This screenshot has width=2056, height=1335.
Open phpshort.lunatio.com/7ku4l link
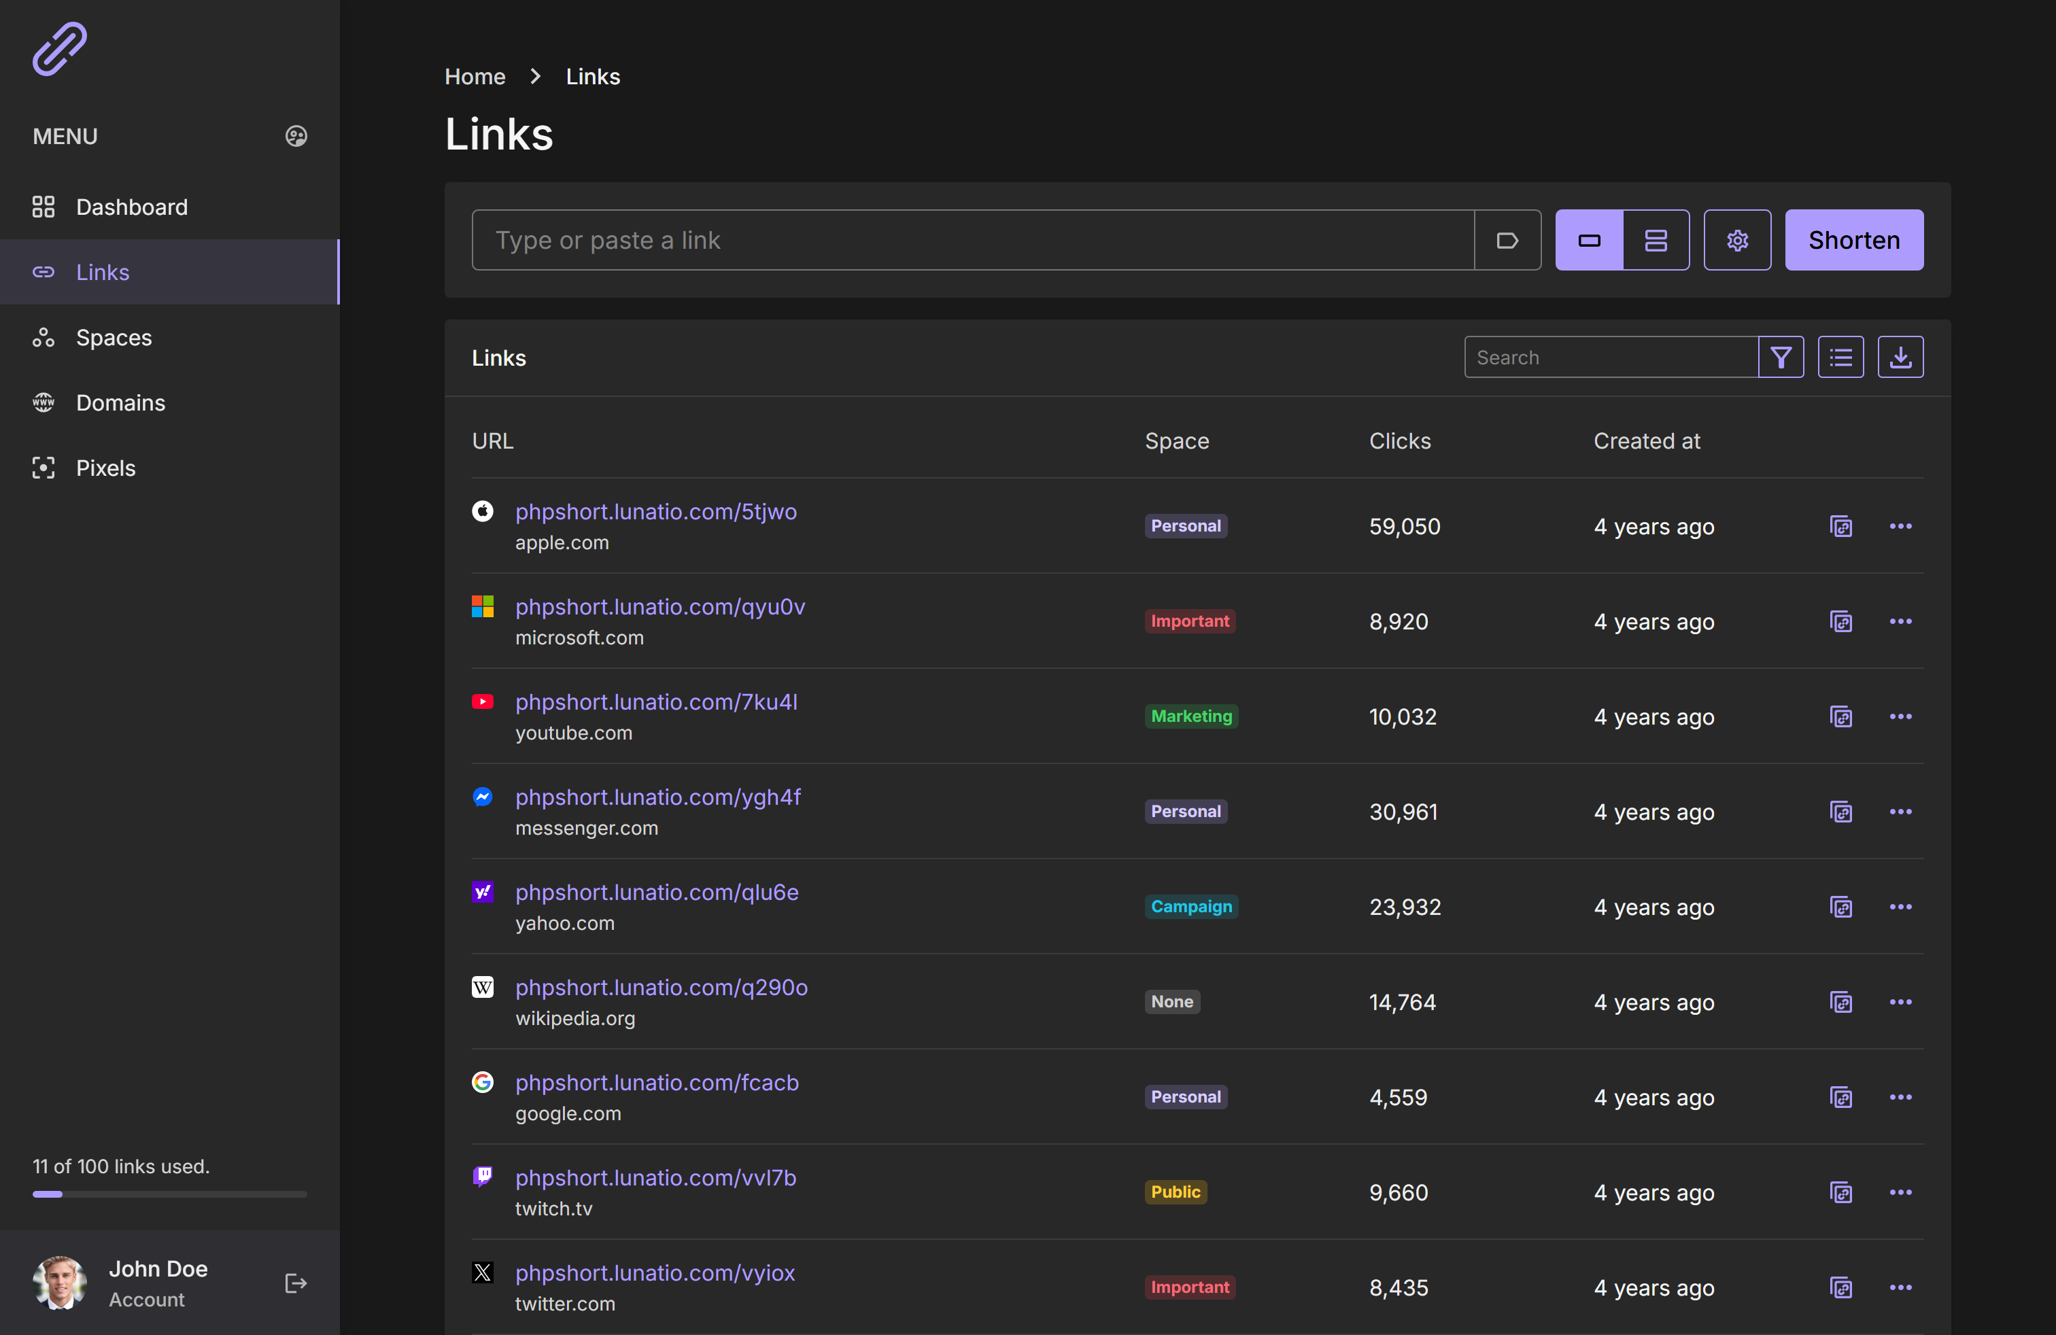(x=655, y=702)
